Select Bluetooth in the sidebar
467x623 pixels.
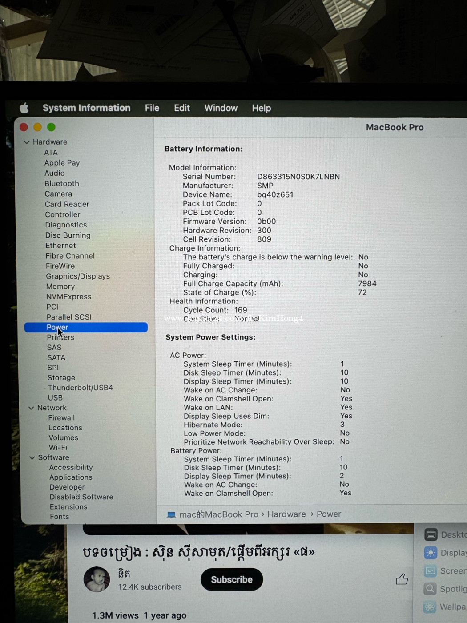click(x=61, y=183)
